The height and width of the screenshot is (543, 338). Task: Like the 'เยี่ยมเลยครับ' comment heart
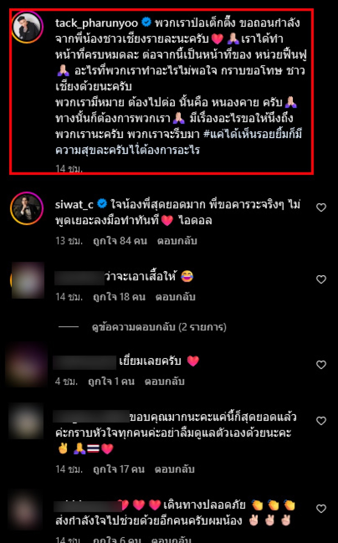pos(321,365)
